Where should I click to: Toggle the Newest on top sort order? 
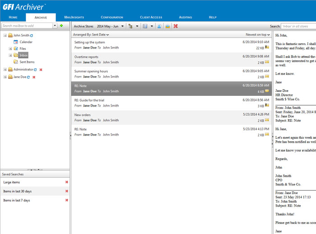coord(258,35)
